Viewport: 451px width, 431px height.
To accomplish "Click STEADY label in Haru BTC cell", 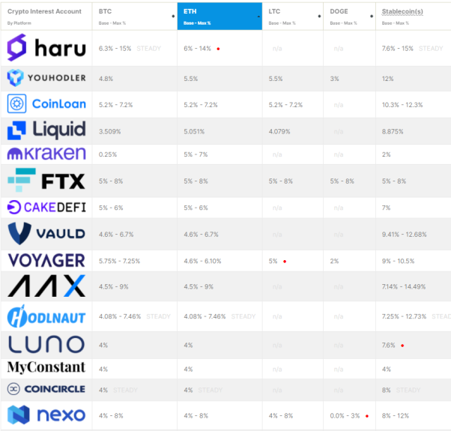I will click(148, 48).
